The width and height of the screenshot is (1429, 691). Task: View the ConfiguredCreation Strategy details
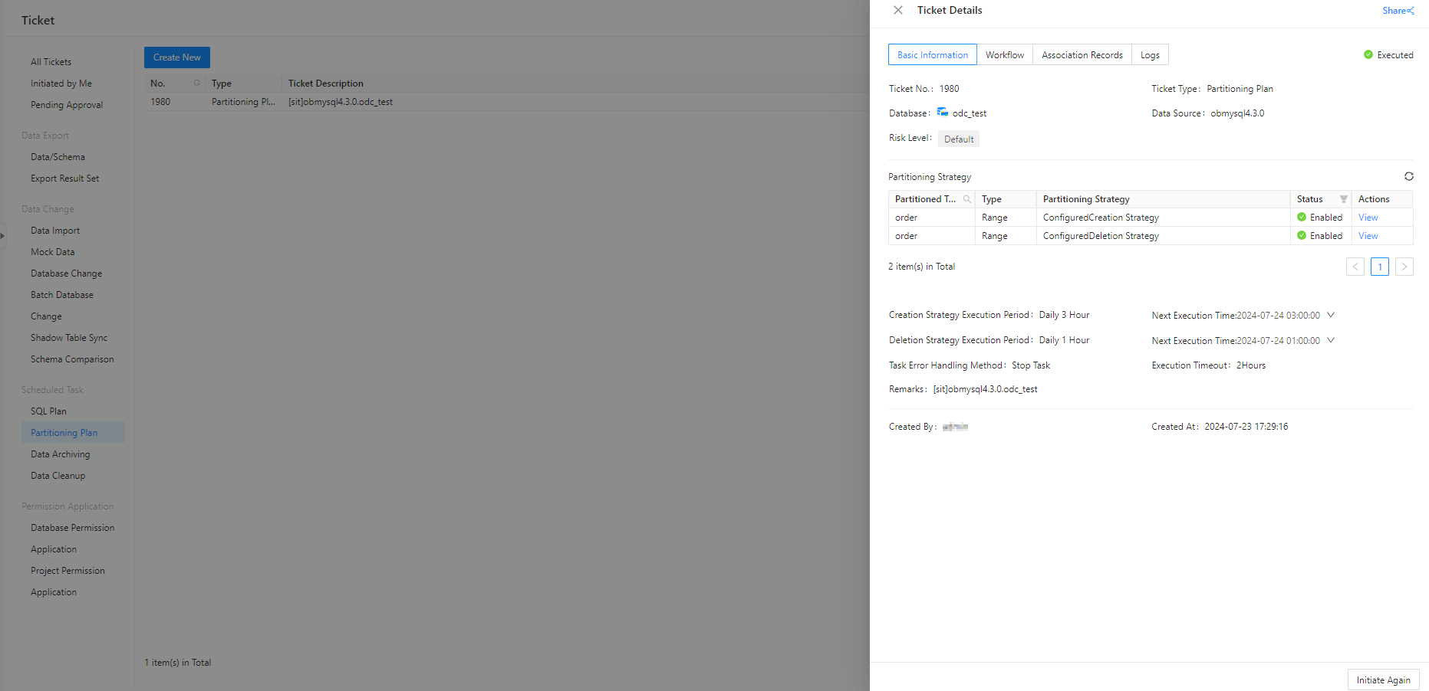pos(1368,218)
